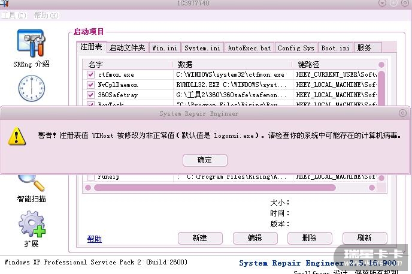Sort by the 名字 column header
Screen dimensions: 412x274
[x=128, y=64]
